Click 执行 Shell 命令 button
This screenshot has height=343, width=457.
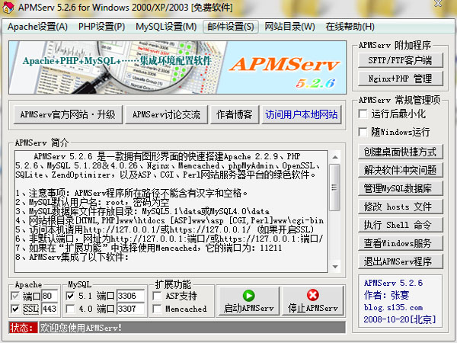click(x=400, y=225)
